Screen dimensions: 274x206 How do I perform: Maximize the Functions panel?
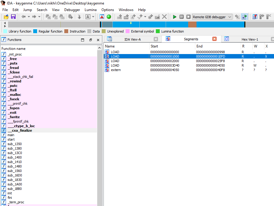coord(83,40)
